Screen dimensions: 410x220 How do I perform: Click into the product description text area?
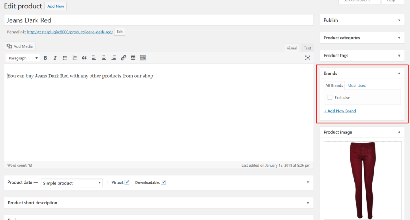click(x=159, y=113)
